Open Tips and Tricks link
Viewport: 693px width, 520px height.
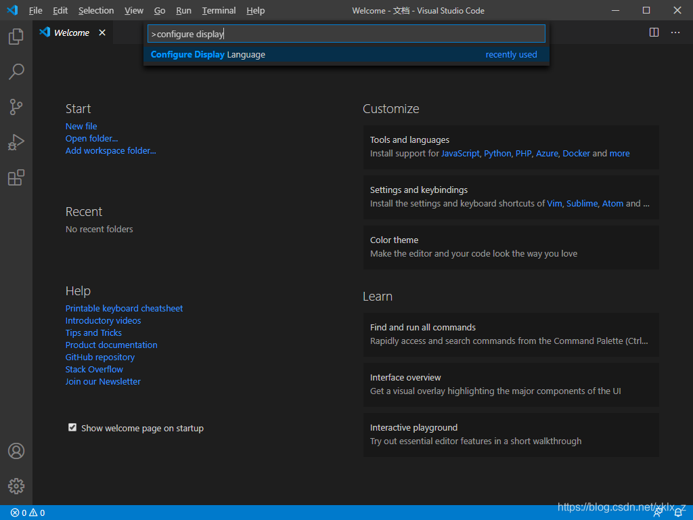point(93,332)
